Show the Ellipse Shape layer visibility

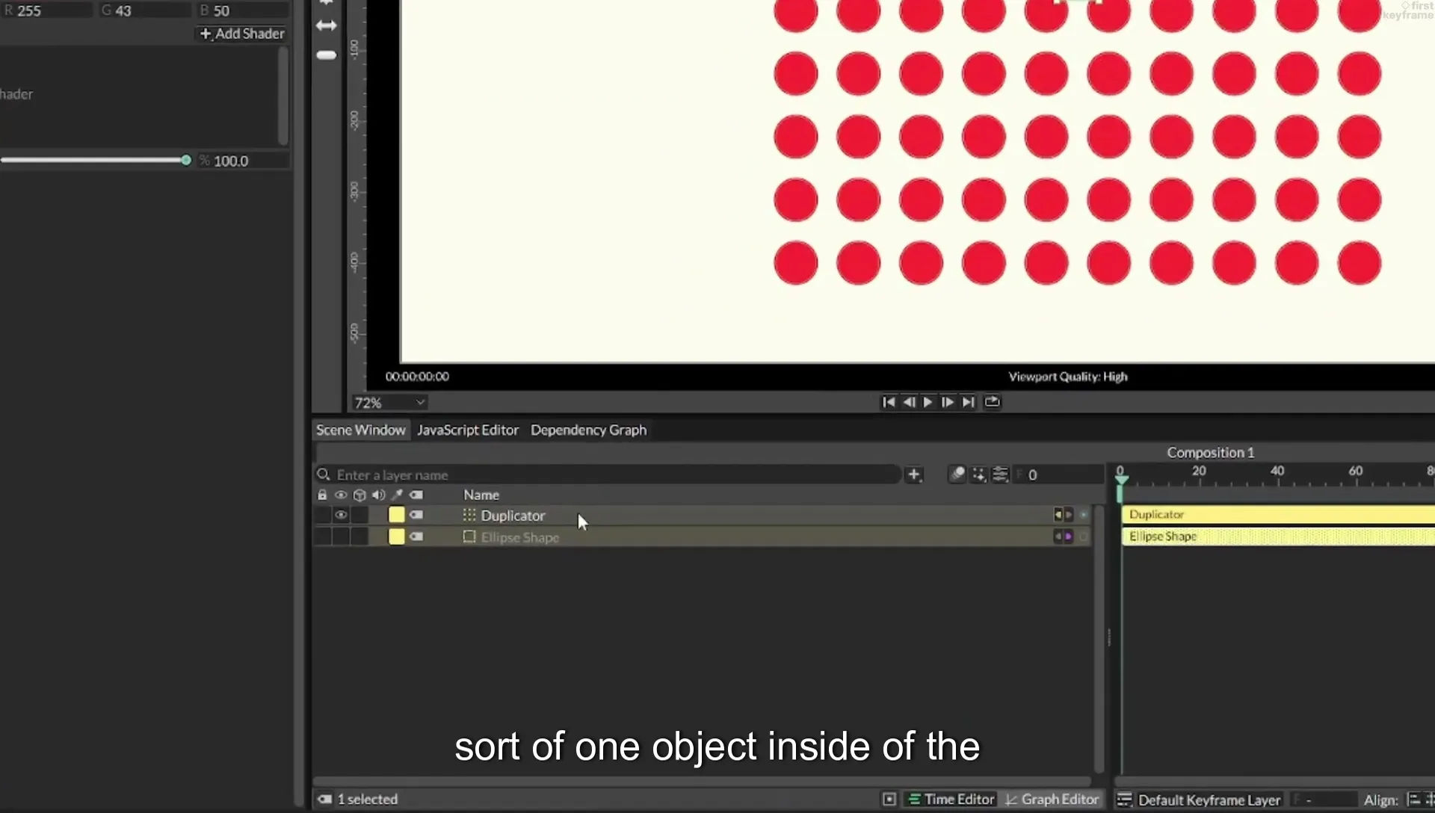pyautogui.click(x=341, y=537)
